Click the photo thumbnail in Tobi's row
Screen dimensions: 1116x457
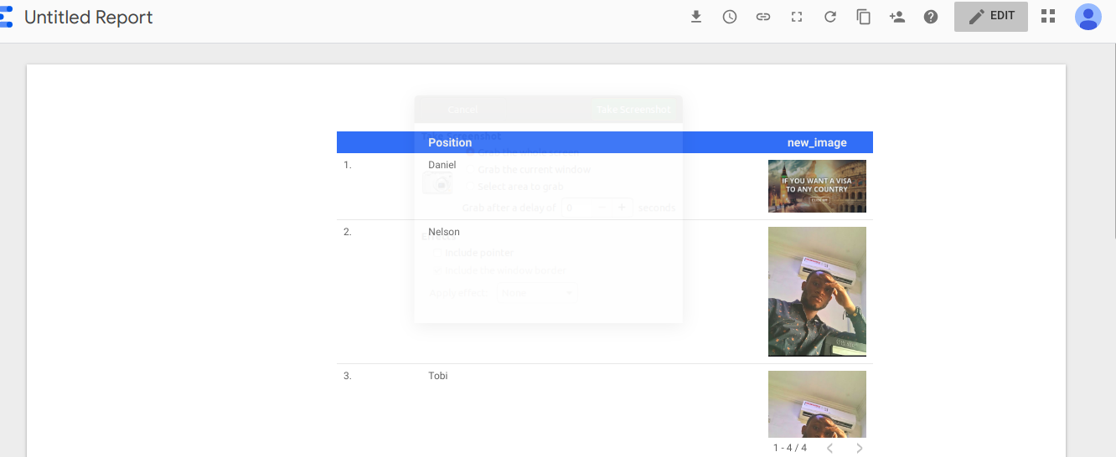click(x=817, y=404)
